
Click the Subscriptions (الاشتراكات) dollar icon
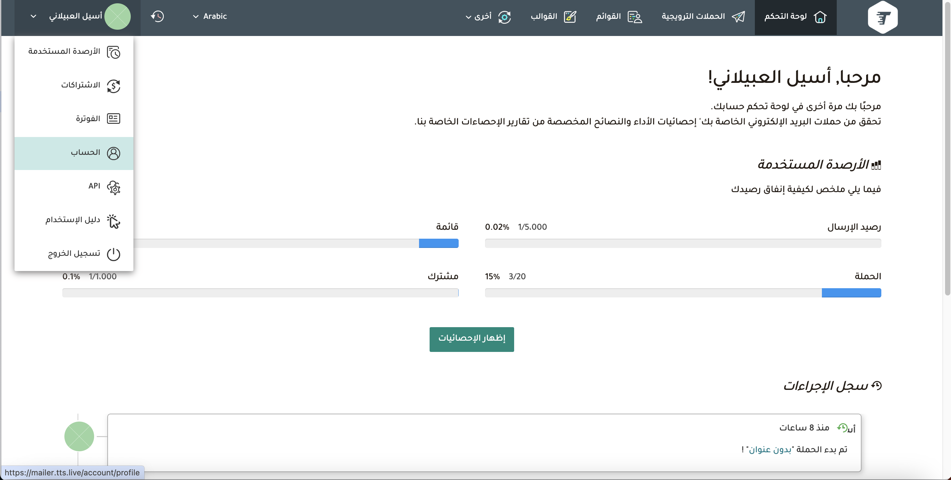[113, 86]
